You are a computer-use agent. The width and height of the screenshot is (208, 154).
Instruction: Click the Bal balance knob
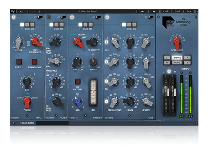click(x=27, y=82)
